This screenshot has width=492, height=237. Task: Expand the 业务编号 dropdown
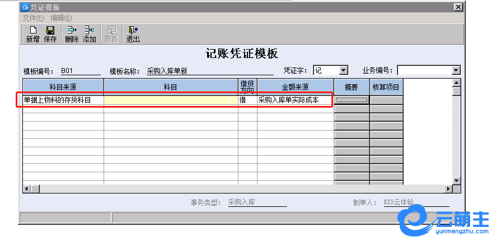pyautogui.click(x=456, y=70)
